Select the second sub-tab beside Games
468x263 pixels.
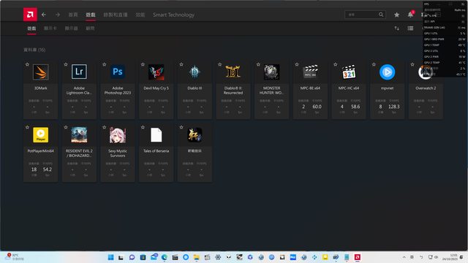click(50, 28)
